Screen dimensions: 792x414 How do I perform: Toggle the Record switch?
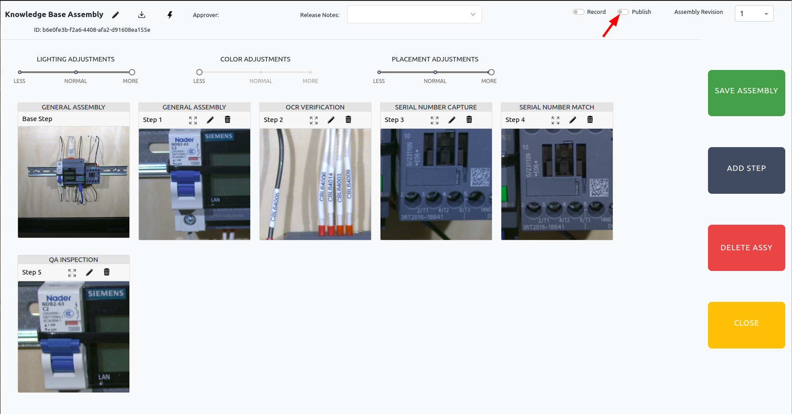[578, 12]
